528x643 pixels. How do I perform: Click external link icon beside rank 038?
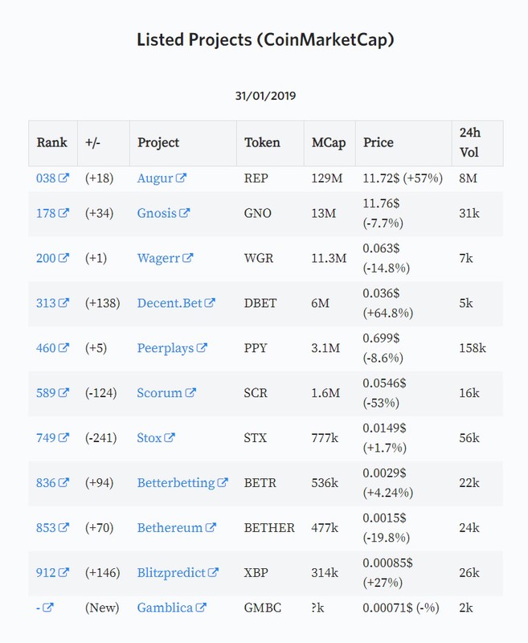click(x=63, y=178)
